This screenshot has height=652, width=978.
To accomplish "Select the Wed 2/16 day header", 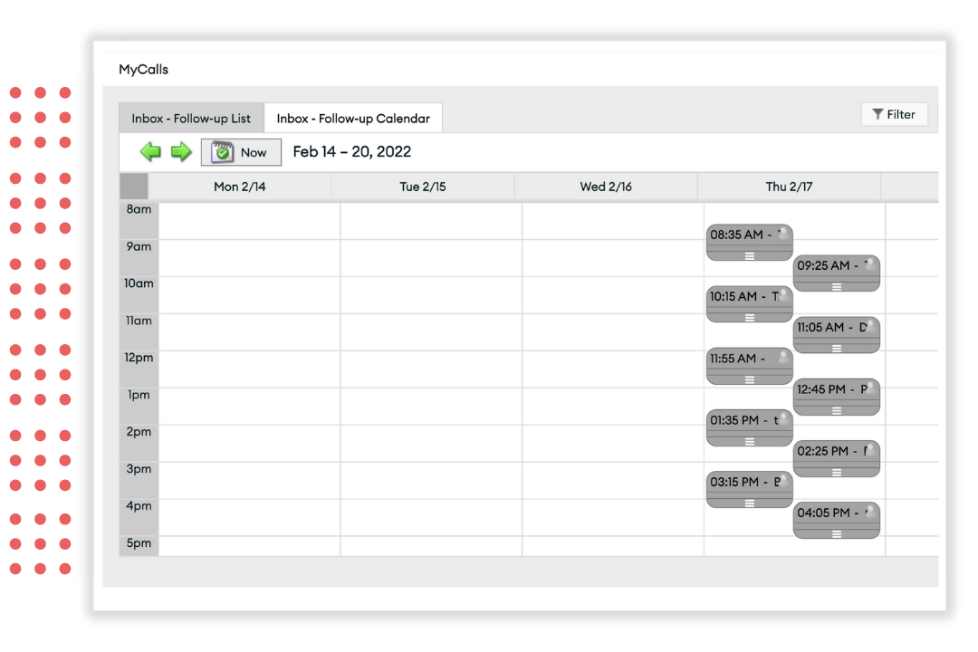I will (x=606, y=187).
